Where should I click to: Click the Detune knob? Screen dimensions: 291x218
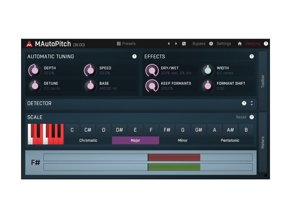(x=35, y=86)
